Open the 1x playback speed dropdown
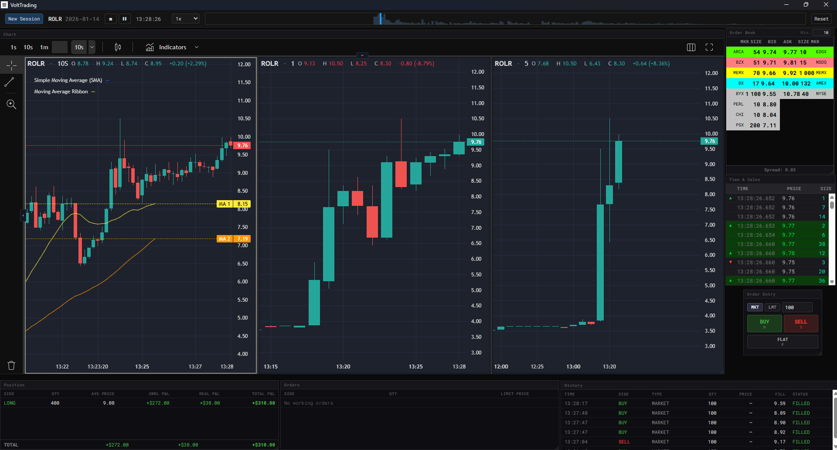 185,19
